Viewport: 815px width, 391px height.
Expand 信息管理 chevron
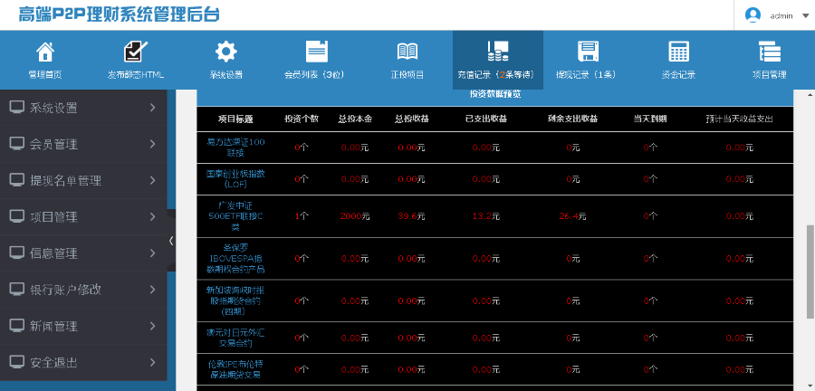152,253
